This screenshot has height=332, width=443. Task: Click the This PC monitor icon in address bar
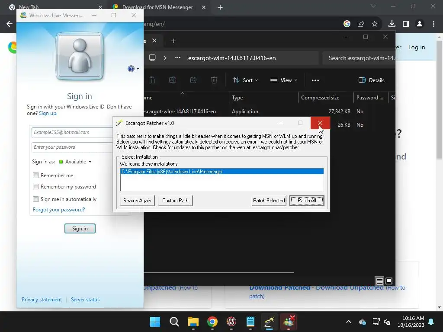(152, 58)
